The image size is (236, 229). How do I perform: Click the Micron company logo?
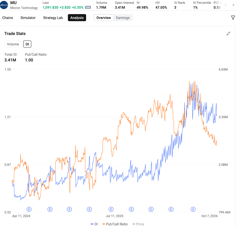click(4, 5)
